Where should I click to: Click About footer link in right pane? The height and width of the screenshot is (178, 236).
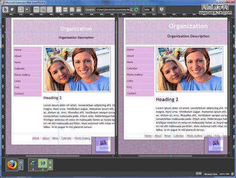[x=158, y=136]
